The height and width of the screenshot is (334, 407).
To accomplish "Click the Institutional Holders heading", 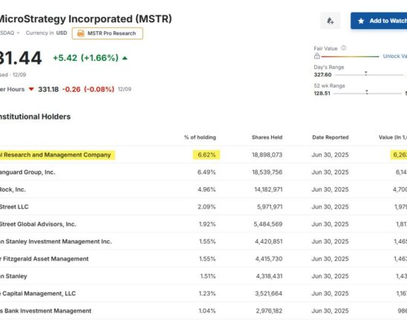I will pyautogui.click(x=35, y=117).
